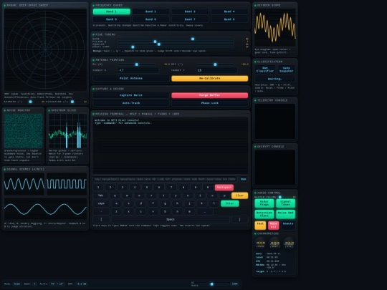Select the Band 3 frequency preset
Screen dimensions: 387x290
[x=190, y=11]
